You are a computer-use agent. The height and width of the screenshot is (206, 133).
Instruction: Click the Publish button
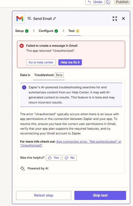pyautogui.click(x=122, y=2)
